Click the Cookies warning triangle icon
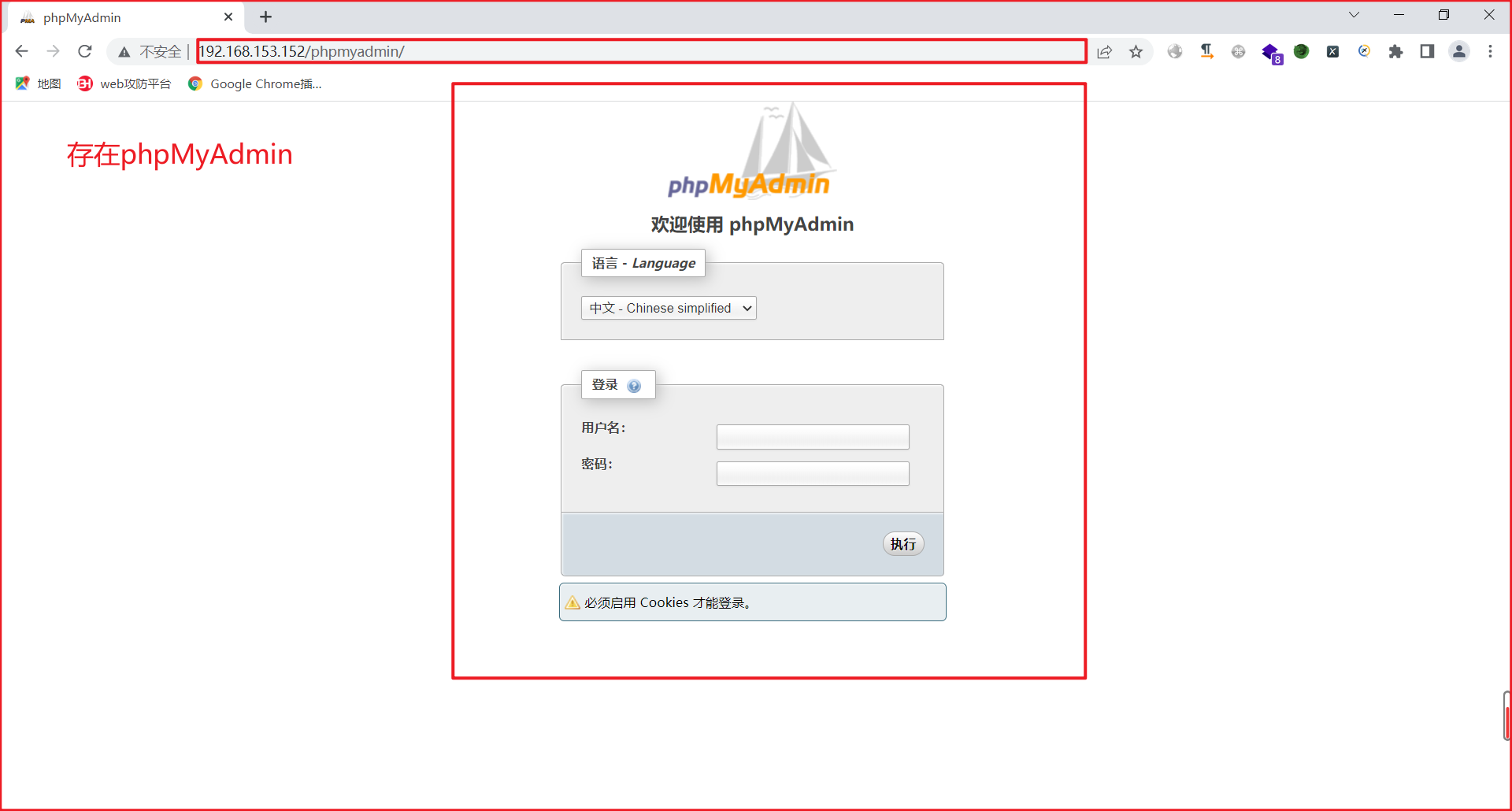This screenshot has width=1512, height=811. pos(573,602)
